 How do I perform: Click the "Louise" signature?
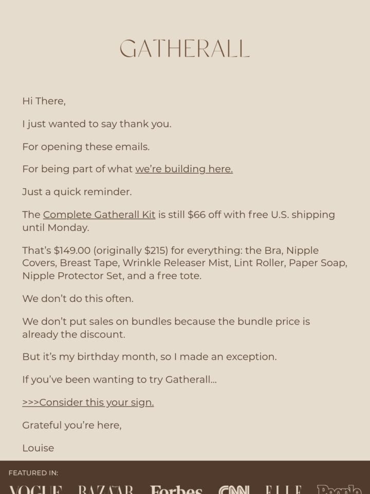38,448
